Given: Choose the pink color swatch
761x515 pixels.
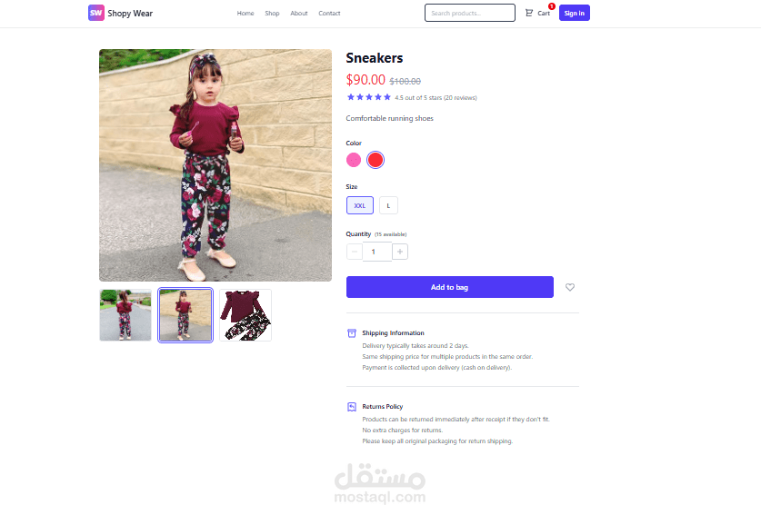Looking at the screenshot, I should pos(354,160).
